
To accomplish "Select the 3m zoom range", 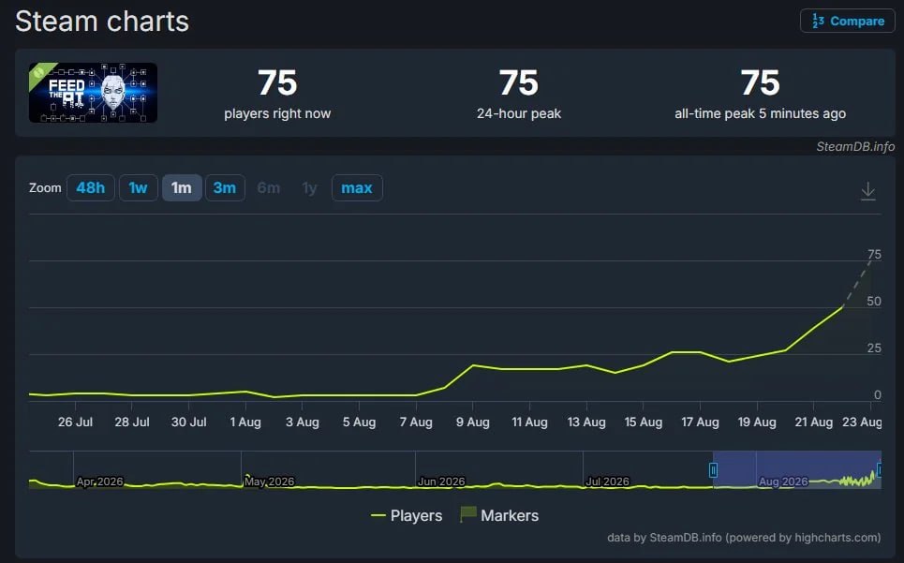I will 225,188.
